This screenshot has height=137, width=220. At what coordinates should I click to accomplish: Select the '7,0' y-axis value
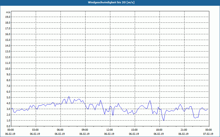click(x=8, y=86)
